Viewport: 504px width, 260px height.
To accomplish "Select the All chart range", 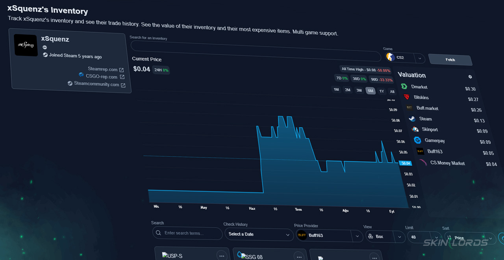I will coord(392,91).
